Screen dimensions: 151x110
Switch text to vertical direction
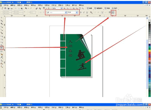tap(113, 12)
